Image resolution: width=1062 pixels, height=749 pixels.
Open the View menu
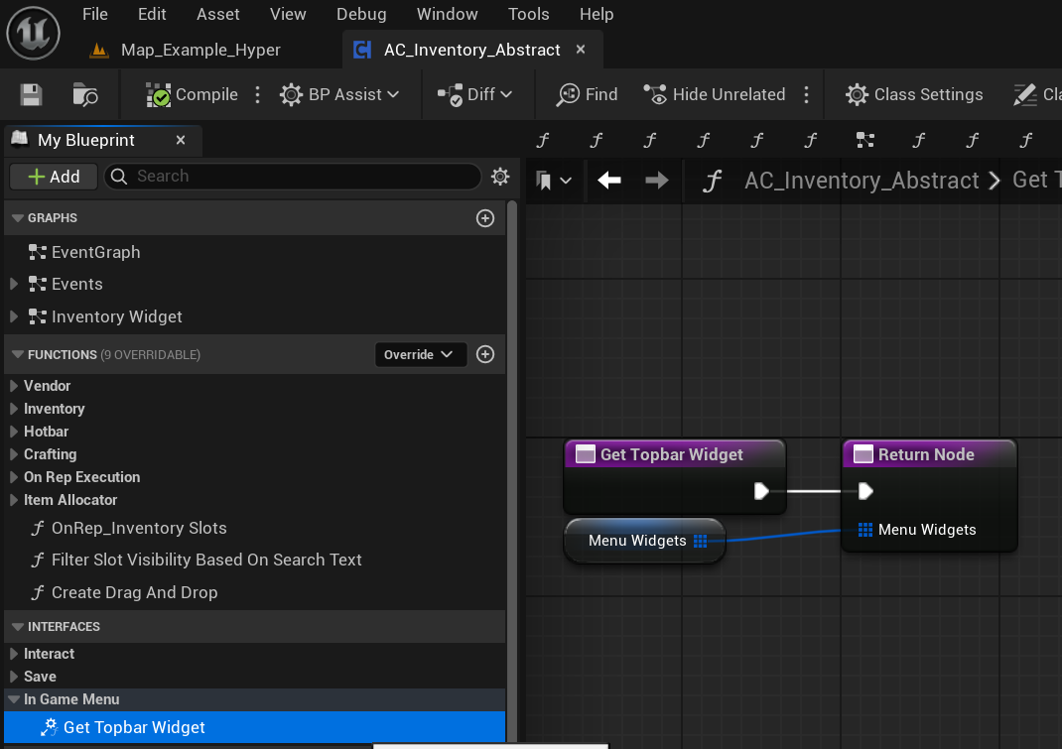click(288, 14)
